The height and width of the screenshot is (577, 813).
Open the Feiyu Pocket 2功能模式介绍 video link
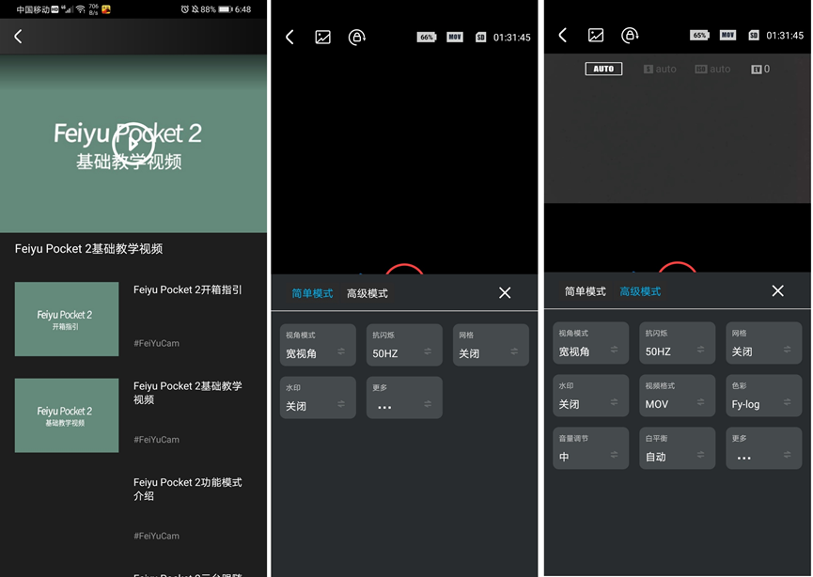(x=188, y=489)
